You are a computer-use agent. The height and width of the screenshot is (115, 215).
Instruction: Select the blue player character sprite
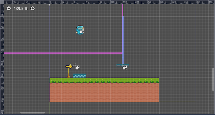click(79, 30)
